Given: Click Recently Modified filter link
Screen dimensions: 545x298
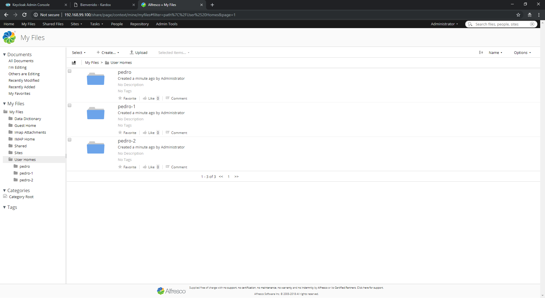Looking at the screenshot, I should pos(24,80).
